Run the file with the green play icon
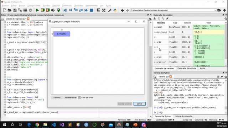 37,10
